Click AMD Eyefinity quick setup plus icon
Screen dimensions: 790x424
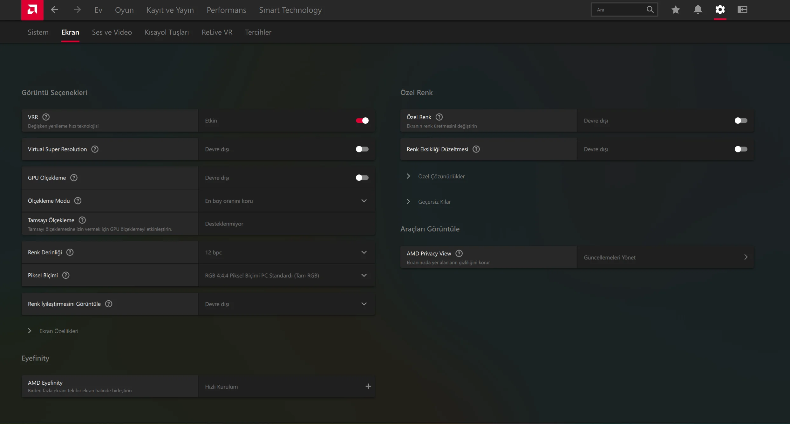tap(368, 386)
